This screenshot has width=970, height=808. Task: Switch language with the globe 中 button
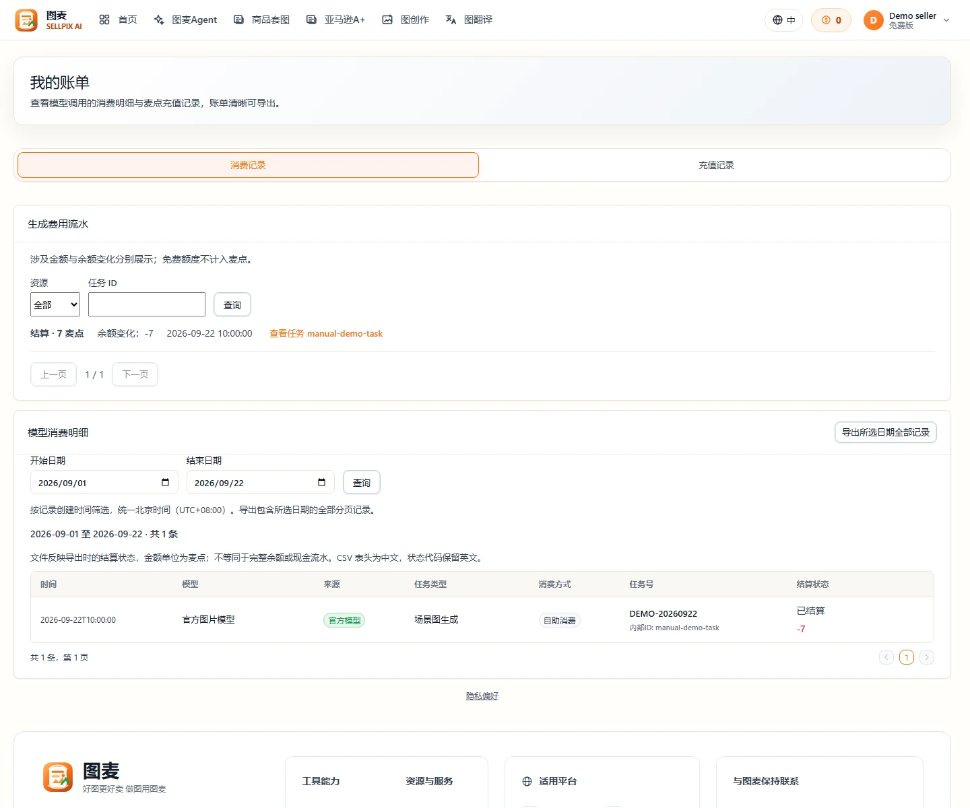pos(783,20)
